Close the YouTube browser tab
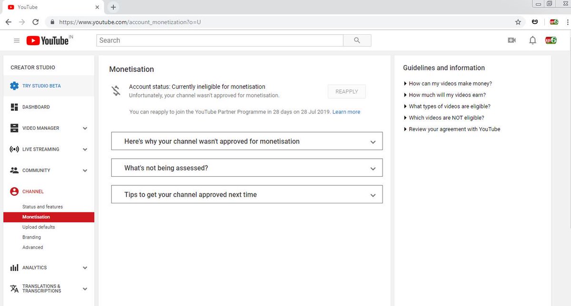The width and height of the screenshot is (571, 306). pos(97,7)
